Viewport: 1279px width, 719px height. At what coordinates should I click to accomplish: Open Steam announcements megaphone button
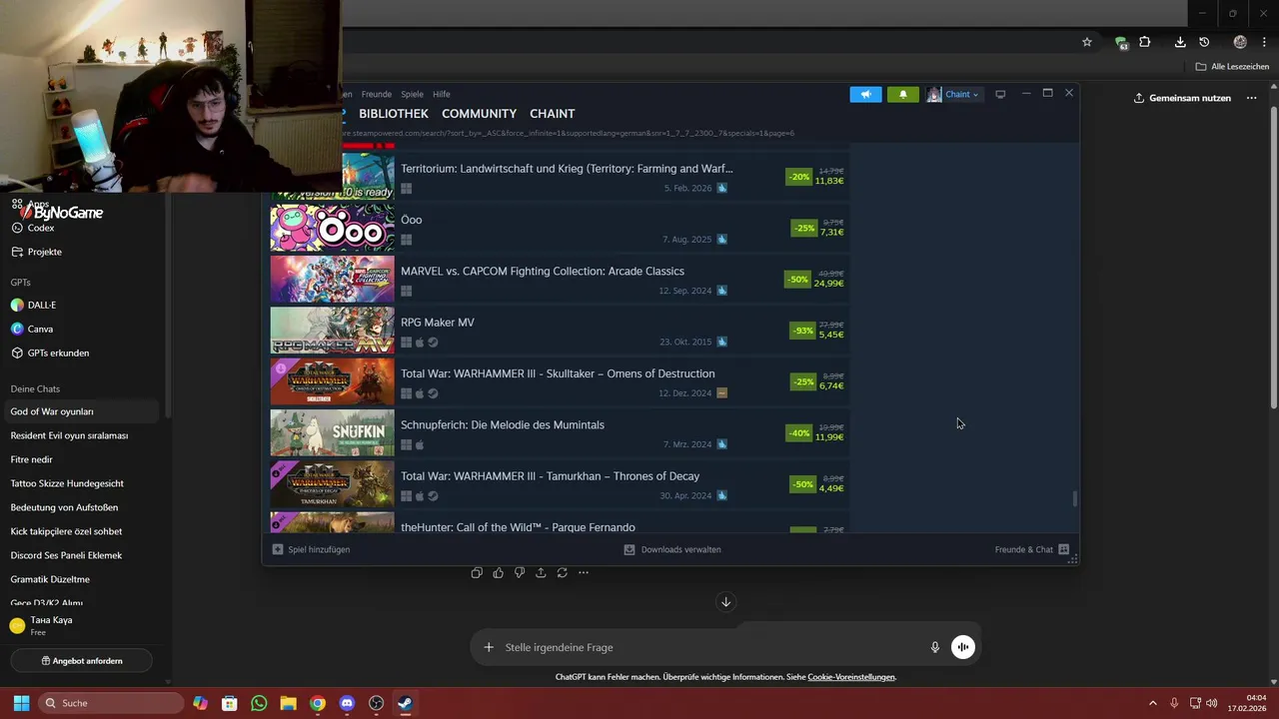point(865,94)
